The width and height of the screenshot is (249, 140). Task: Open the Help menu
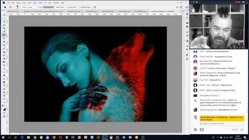tap(62, 3)
